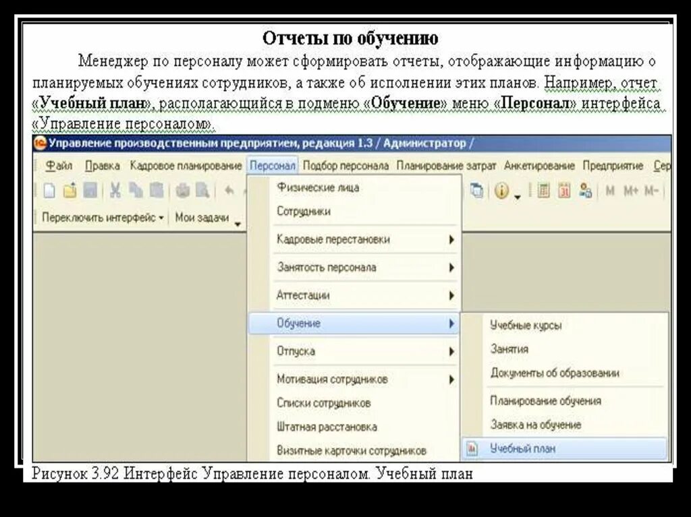Click the New document toolbar icon
691x517 pixels.
49,191
